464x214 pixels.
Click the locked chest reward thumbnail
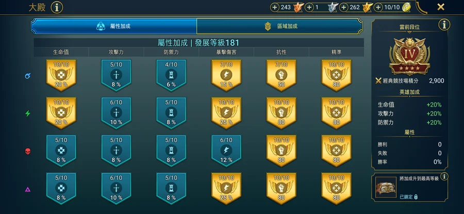click(x=386, y=187)
